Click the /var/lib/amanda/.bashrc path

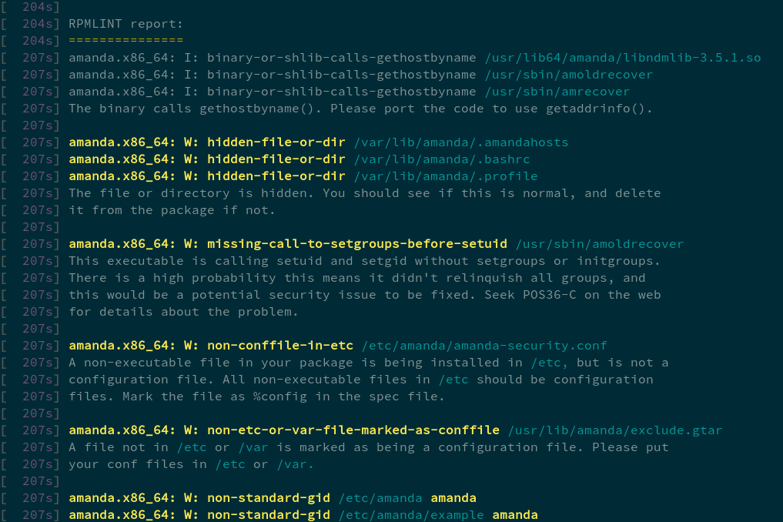click(441, 159)
